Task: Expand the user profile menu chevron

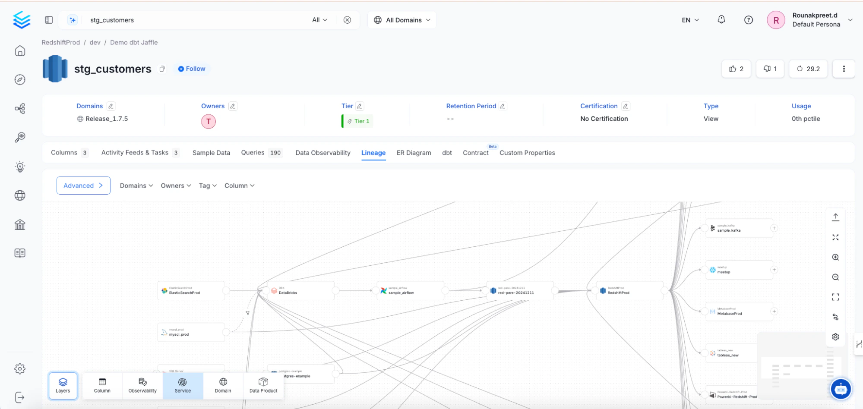Action: (850, 20)
